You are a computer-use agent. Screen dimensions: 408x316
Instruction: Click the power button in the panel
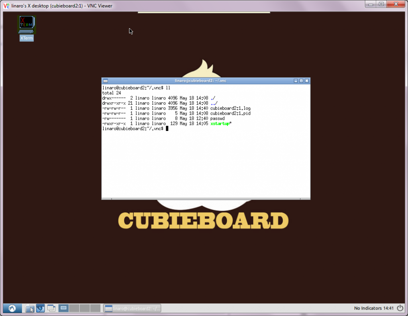pyautogui.click(x=400, y=308)
